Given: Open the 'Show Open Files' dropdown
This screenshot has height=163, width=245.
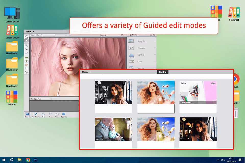Looking at the screenshot, I should 41,99.
